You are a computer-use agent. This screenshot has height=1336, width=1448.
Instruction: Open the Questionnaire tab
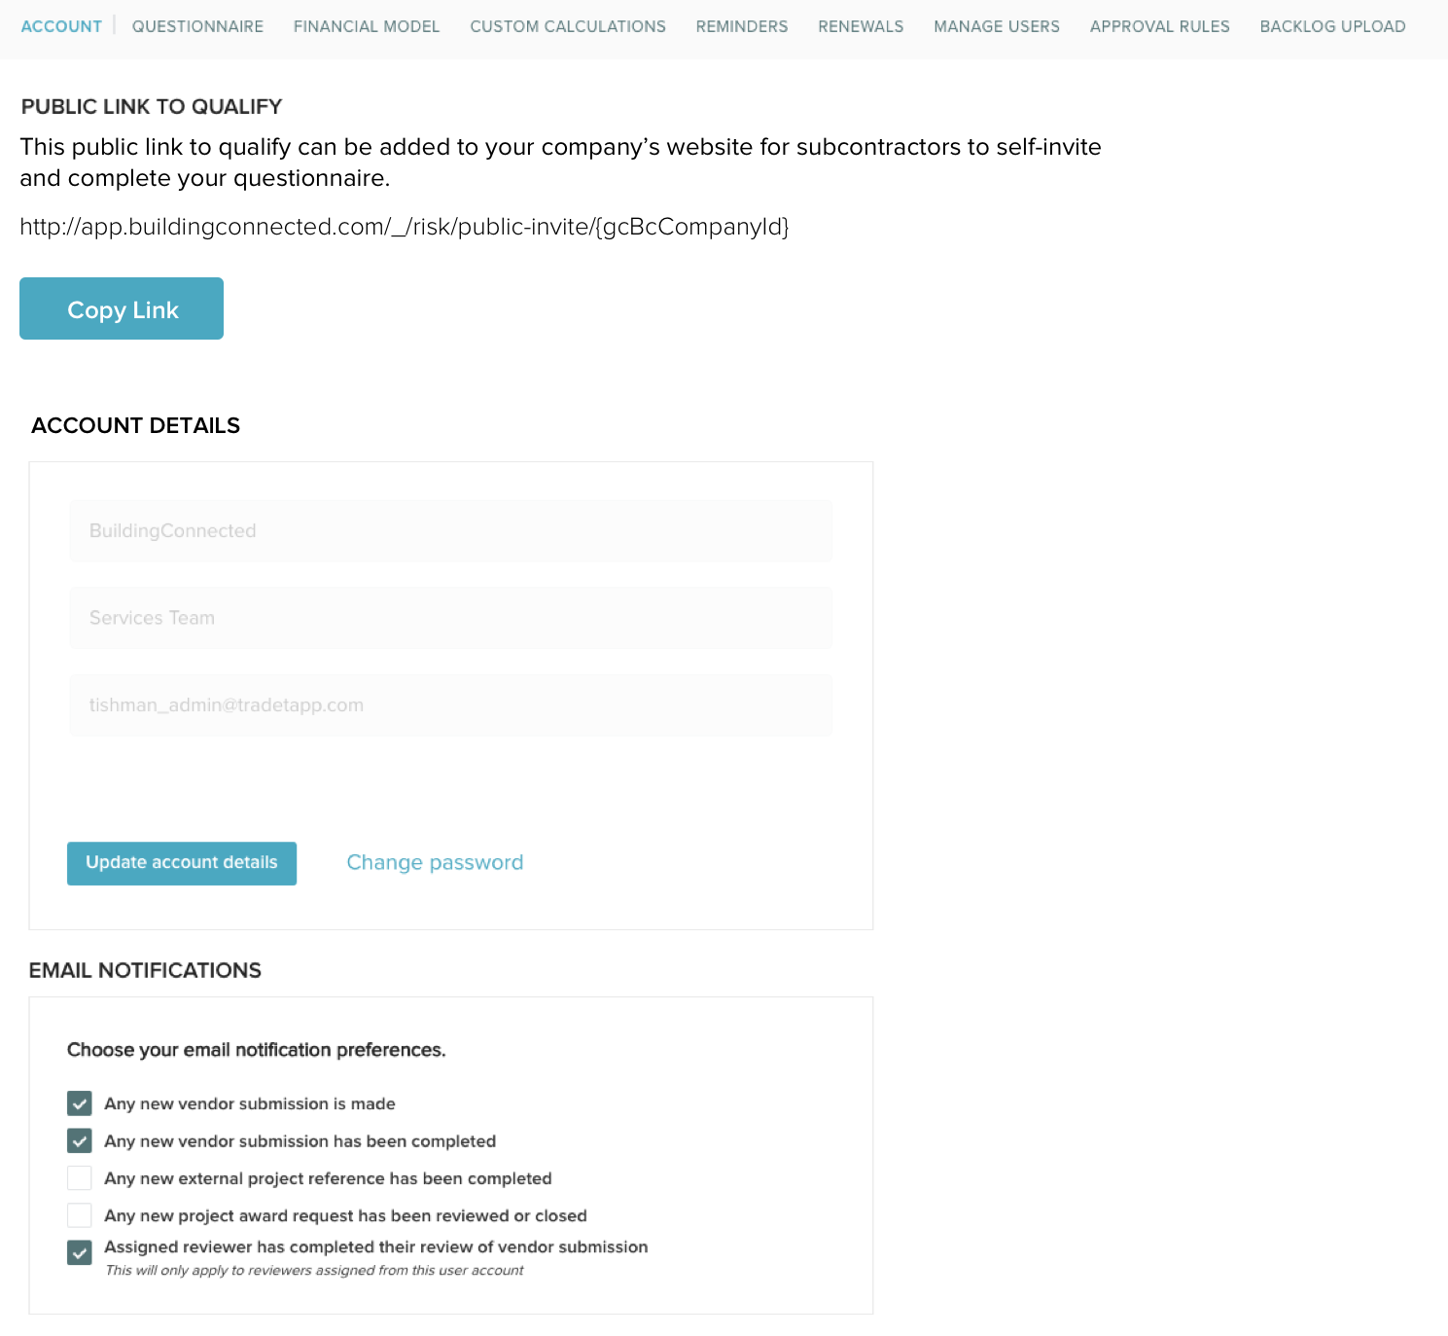coord(197,26)
